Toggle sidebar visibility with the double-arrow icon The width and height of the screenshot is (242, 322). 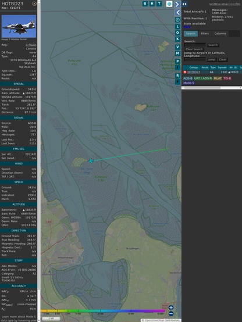(184, 4)
